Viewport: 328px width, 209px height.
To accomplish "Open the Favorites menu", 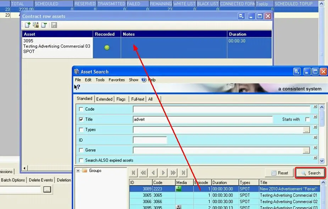I will [x=117, y=80].
